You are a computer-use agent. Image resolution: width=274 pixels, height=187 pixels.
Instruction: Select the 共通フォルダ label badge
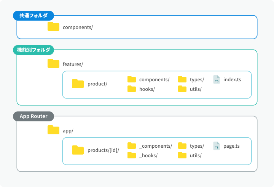click(x=33, y=16)
